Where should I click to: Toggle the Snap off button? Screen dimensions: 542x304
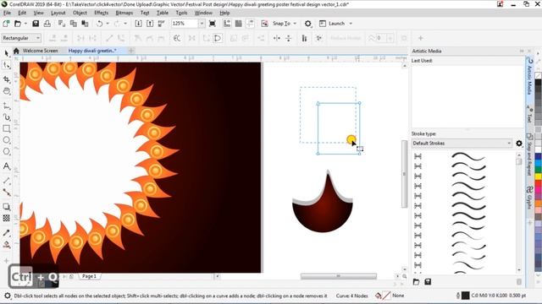coord(264,24)
